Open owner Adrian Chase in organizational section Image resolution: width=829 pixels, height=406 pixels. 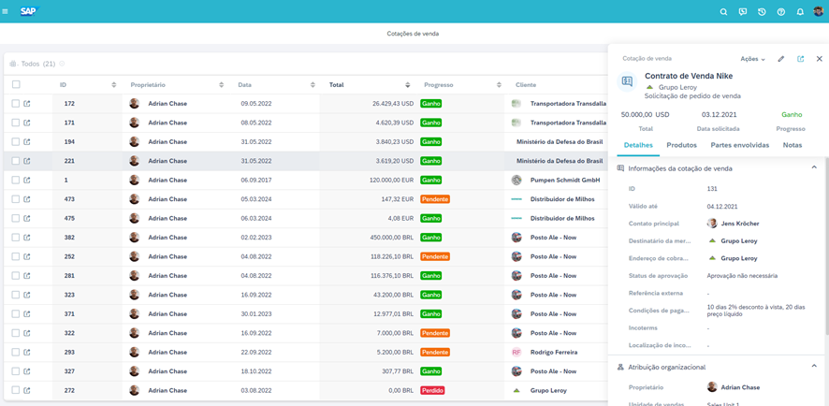click(740, 387)
